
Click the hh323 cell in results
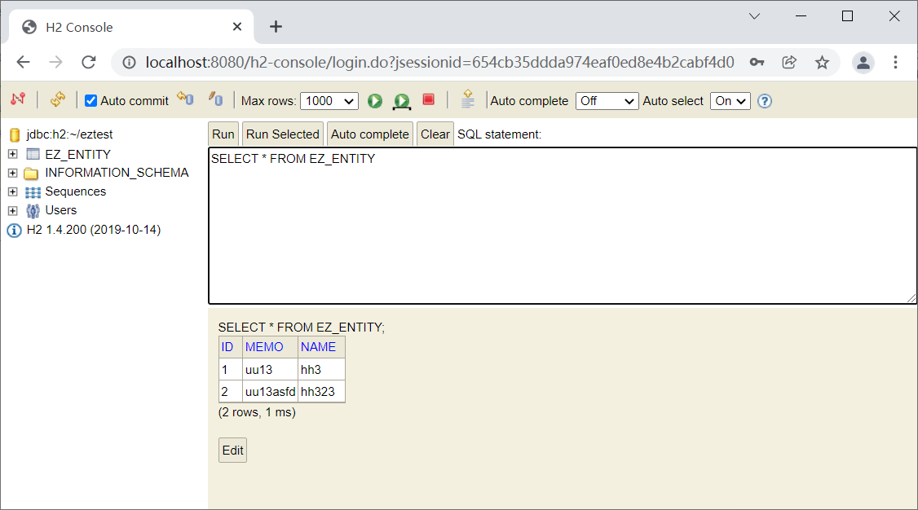tap(321, 391)
